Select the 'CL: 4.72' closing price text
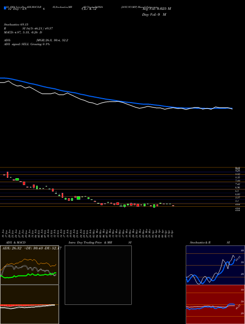Viewport: 245px width, 324px height. coord(89,9)
